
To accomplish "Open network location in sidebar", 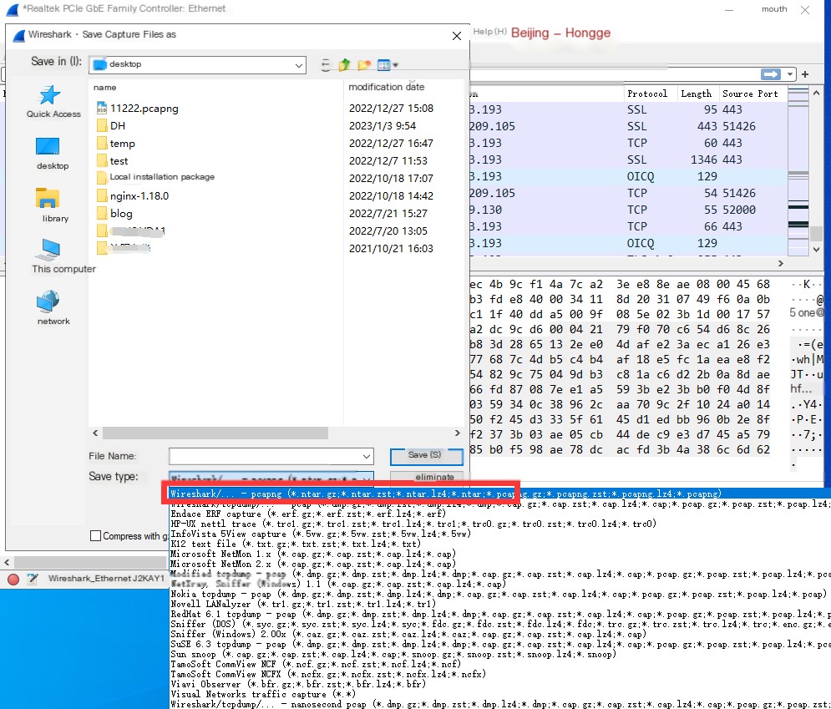I will click(53, 308).
